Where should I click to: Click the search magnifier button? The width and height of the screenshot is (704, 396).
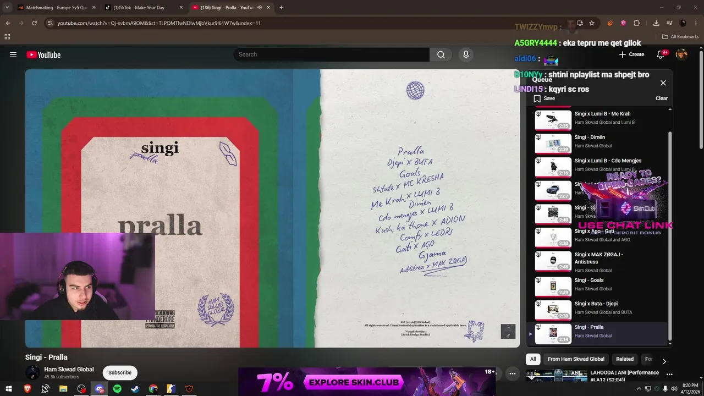click(x=441, y=54)
